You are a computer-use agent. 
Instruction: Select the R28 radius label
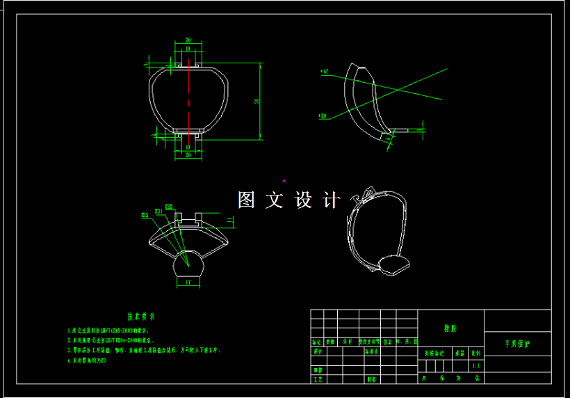click(x=169, y=206)
